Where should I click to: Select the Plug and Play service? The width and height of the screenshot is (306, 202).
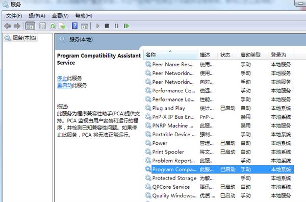[219, 108]
